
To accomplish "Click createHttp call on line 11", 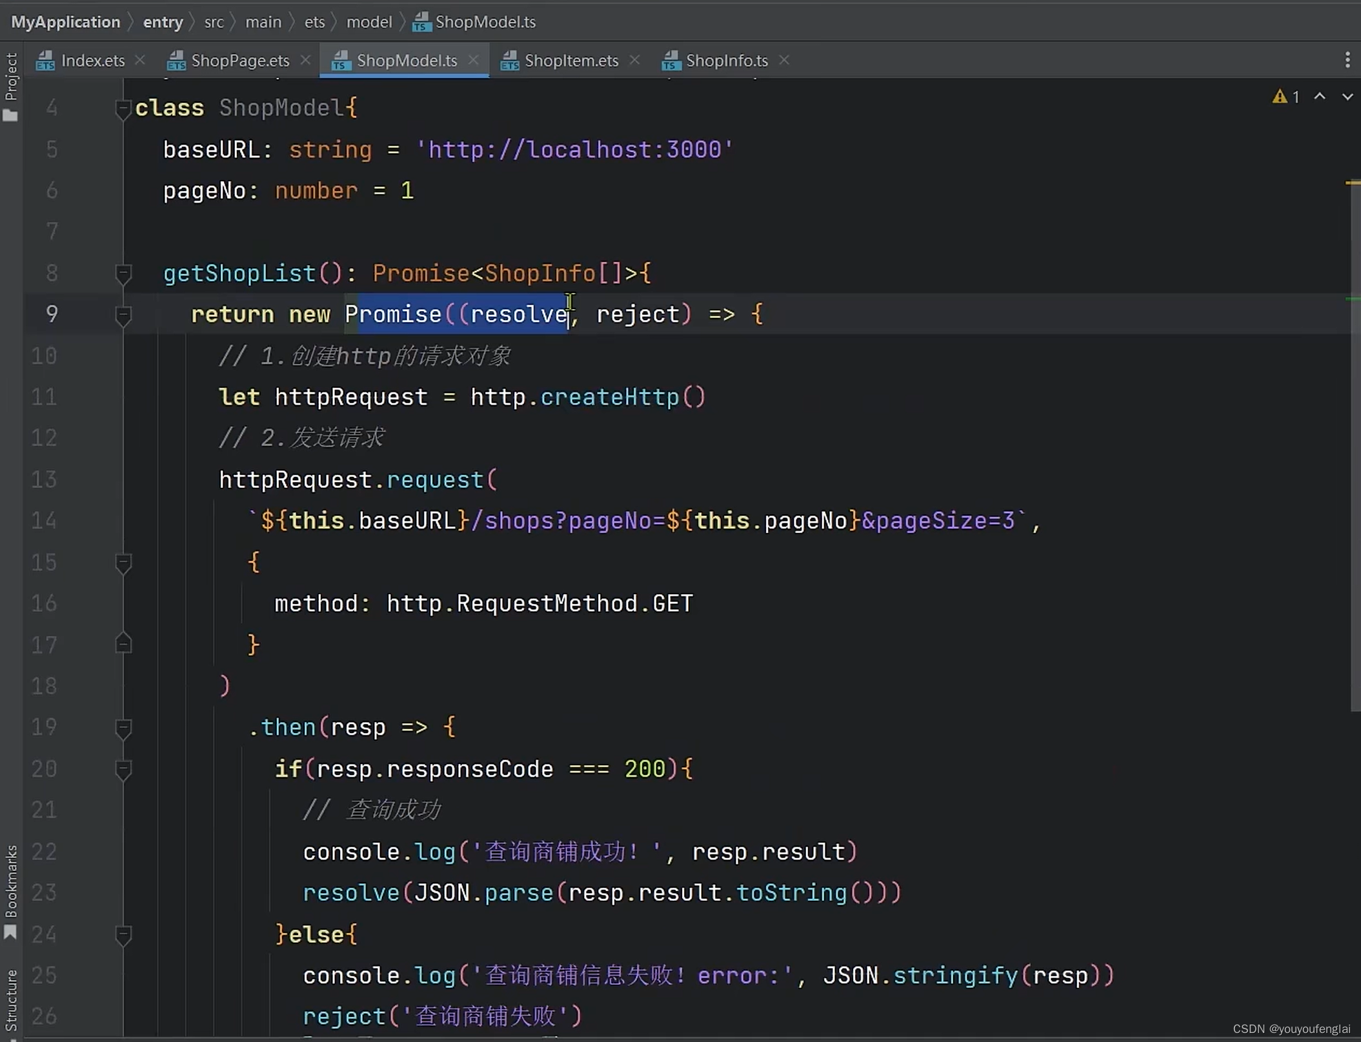I will [x=610, y=397].
